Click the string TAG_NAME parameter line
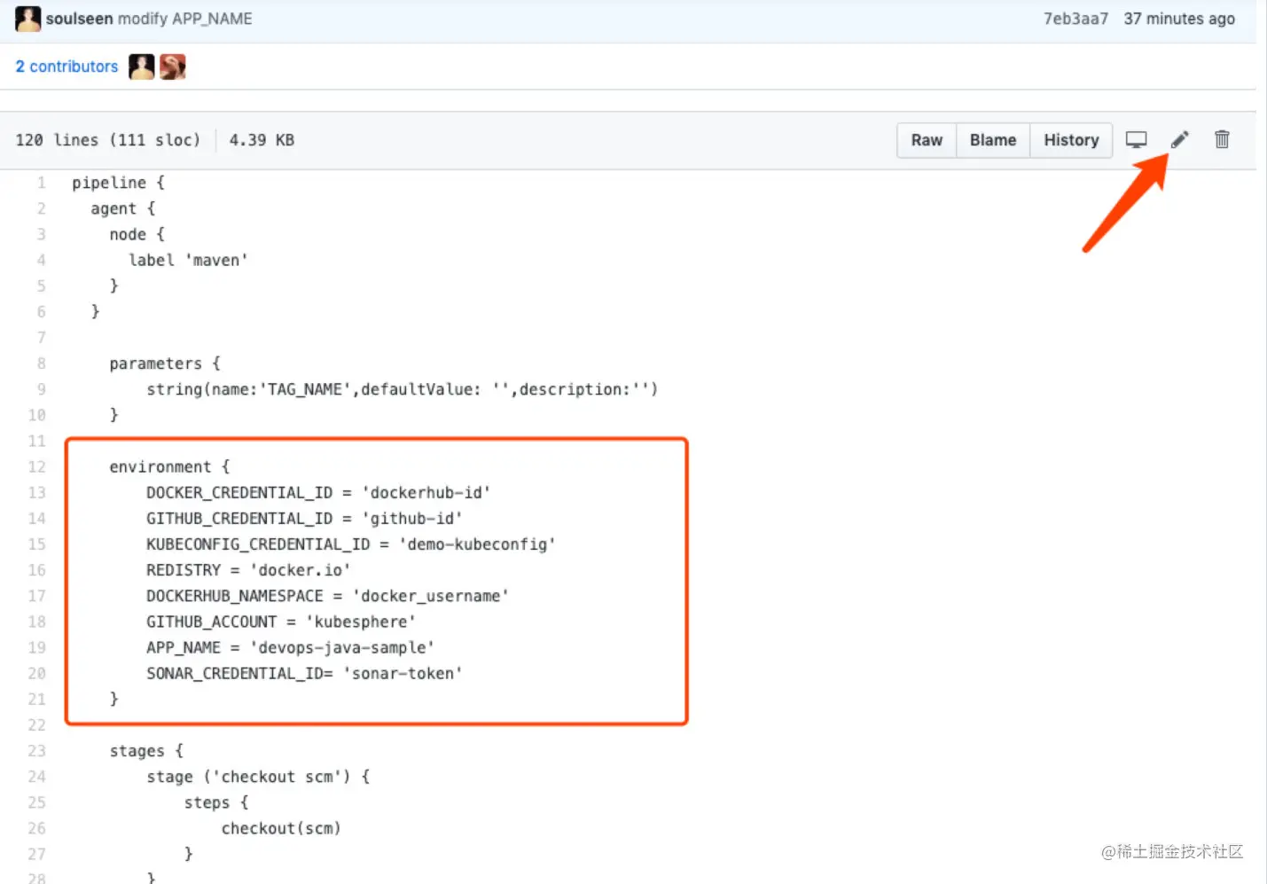This screenshot has width=1267, height=884. [403, 389]
